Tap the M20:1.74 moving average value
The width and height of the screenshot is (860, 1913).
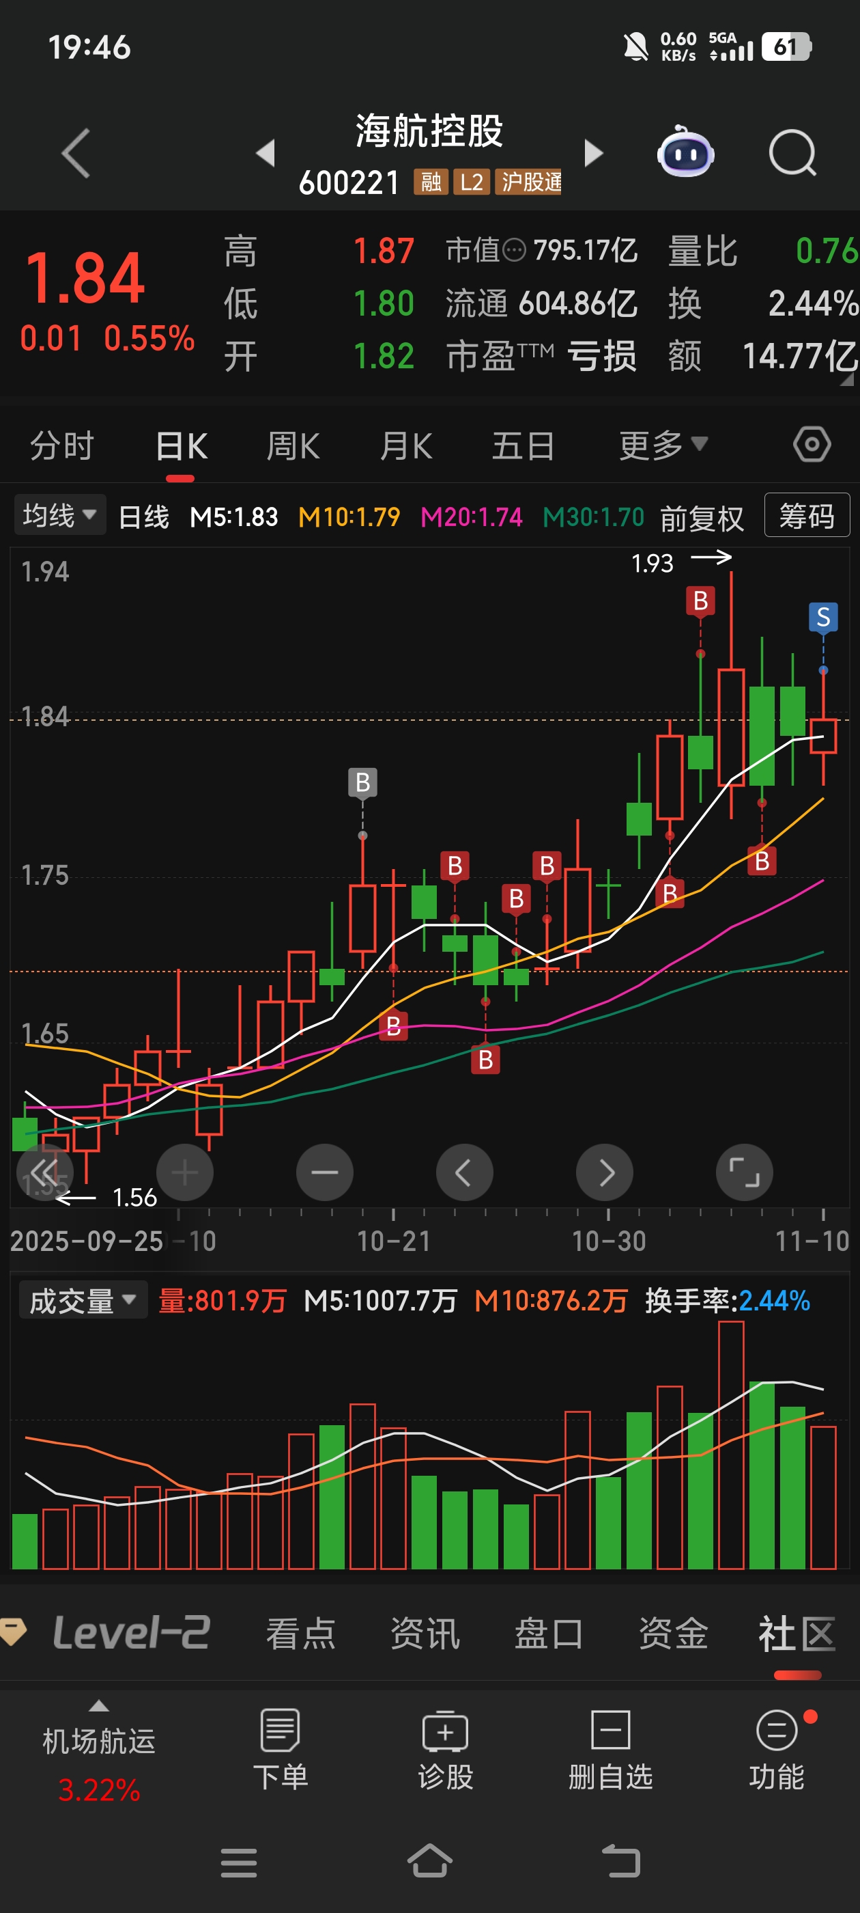[471, 517]
